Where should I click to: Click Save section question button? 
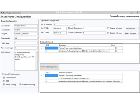coord(50,67)
